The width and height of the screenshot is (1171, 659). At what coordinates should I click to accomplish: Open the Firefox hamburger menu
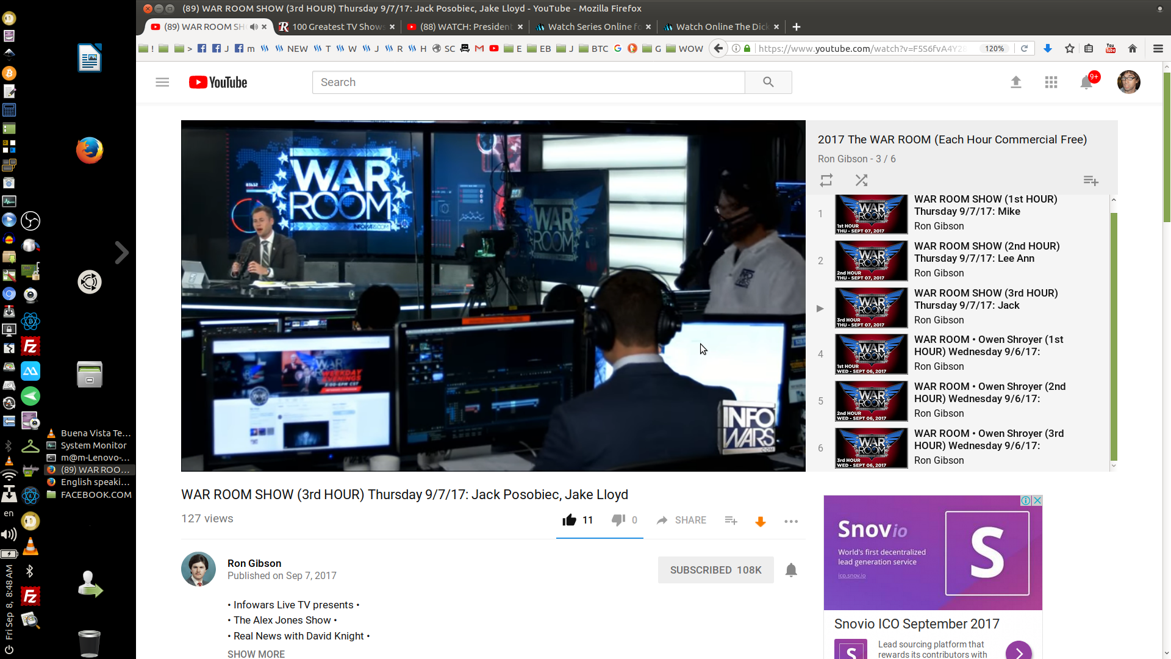pos(1158,48)
